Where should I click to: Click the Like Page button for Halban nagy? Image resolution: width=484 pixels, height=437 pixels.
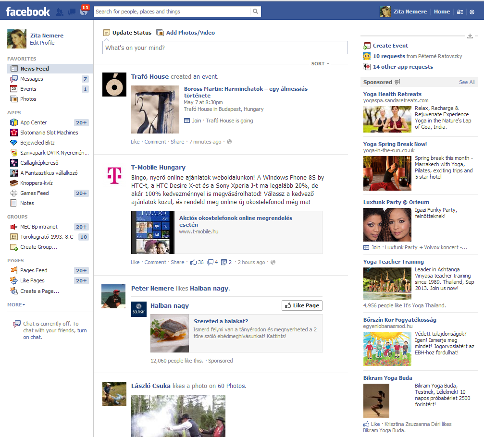coord(302,305)
